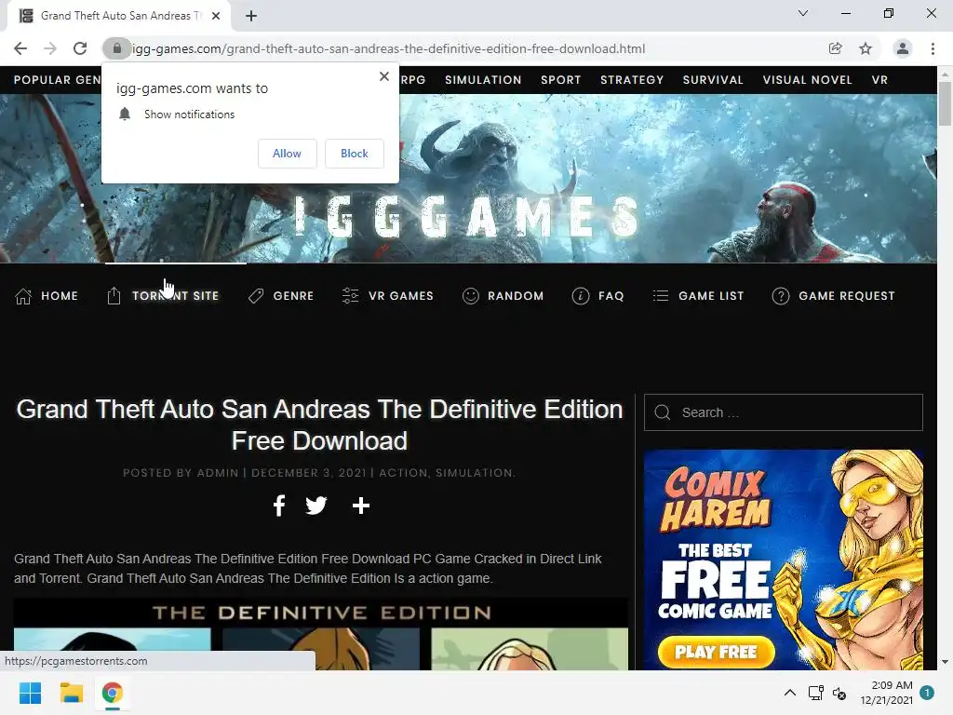Allow notifications from igg-games.com
Viewport: 953px width, 715px height.
287,154
